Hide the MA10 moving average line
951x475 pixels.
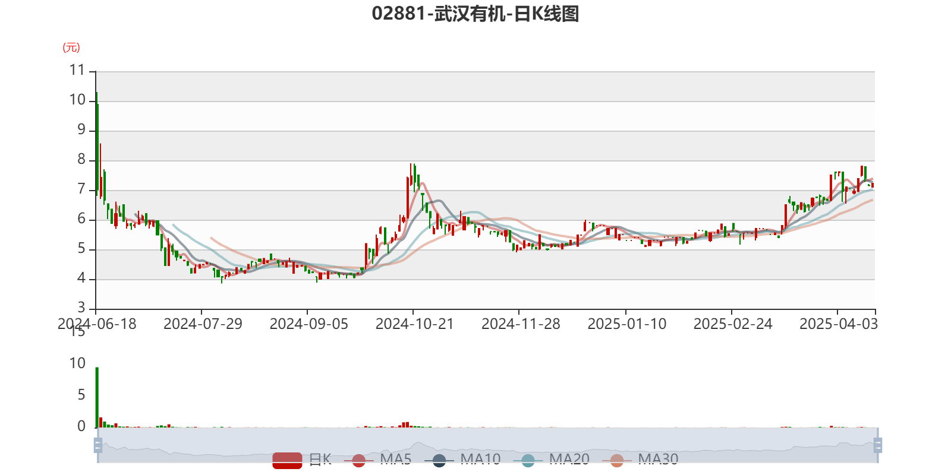(462, 460)
